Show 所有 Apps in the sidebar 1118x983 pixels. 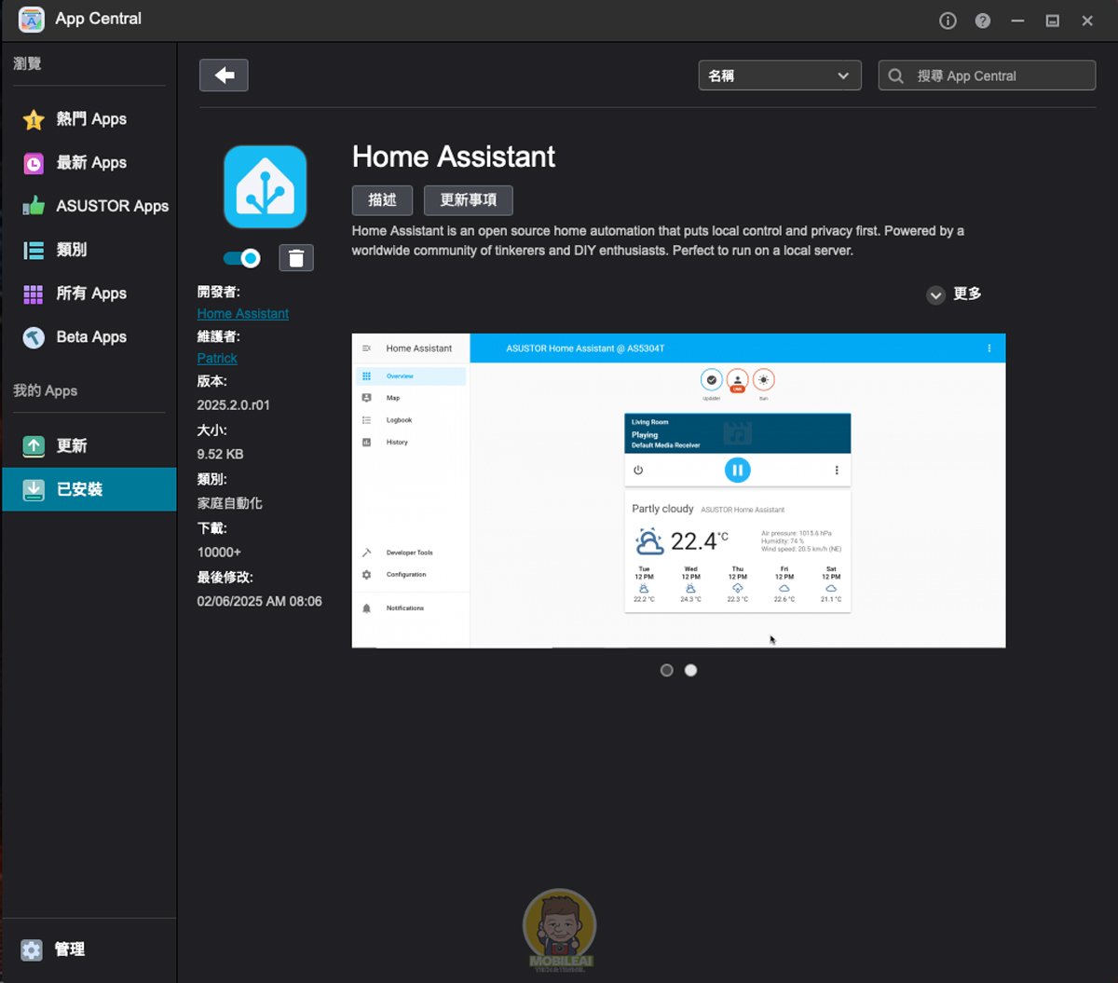tap(90, 294)
